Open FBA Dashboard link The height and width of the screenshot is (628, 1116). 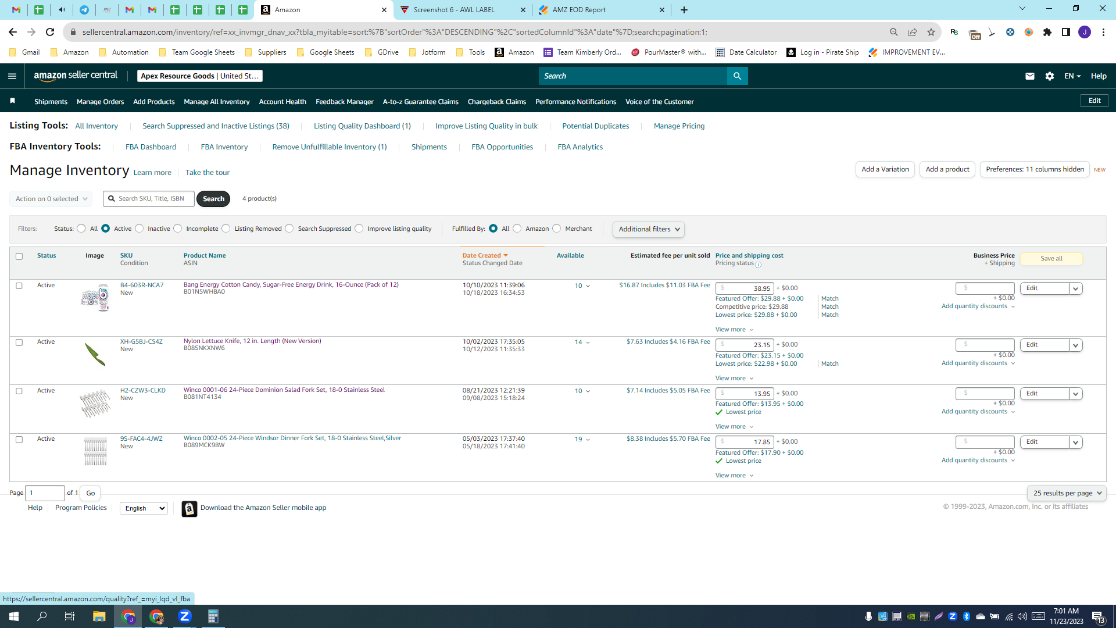pyautogui.click(x=151, y=147)
